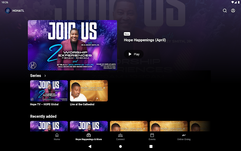Viewport: 241px width, 151px height.
Task: Open first Join Us video in Recently added
Action: point(49,126)
